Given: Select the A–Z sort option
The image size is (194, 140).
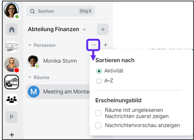Looking at the screenshot, I should 99,81.
